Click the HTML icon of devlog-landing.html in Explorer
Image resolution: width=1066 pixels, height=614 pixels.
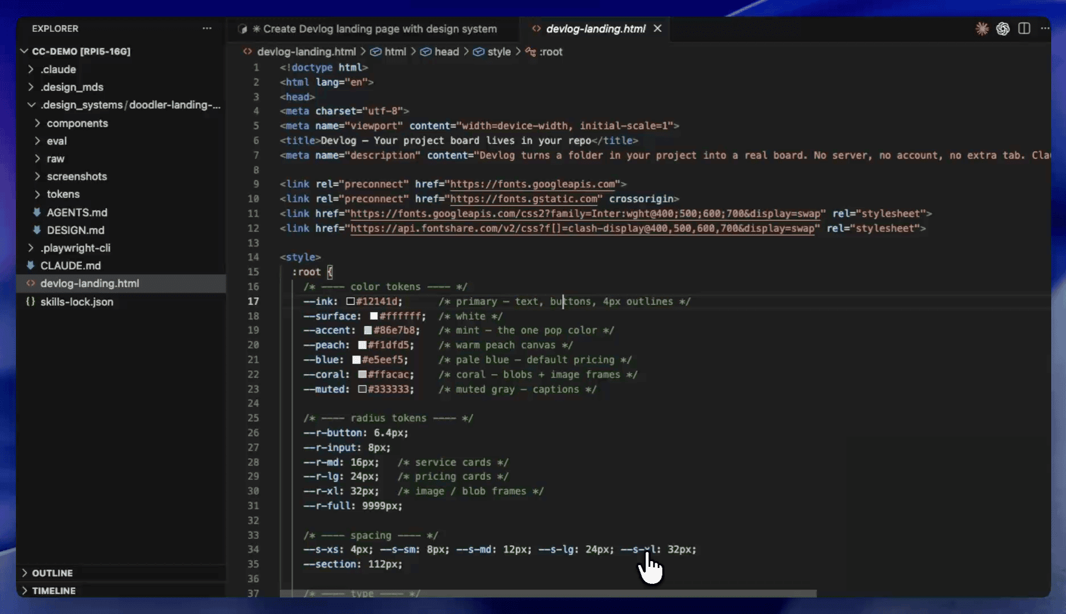(x=30, y=283)
